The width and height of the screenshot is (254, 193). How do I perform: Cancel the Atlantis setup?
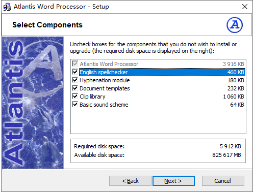223,181
